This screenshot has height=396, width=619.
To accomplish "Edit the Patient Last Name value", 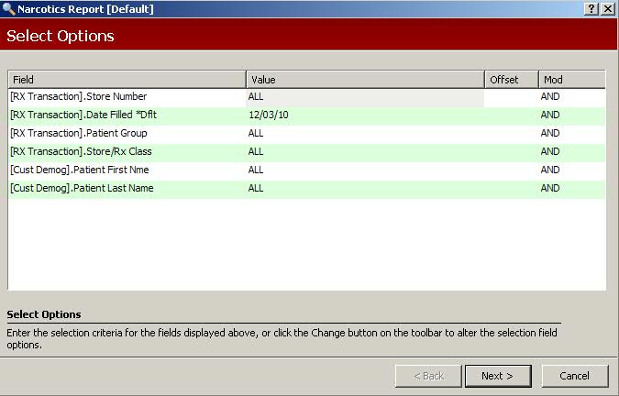I will (x=364, y=188).
